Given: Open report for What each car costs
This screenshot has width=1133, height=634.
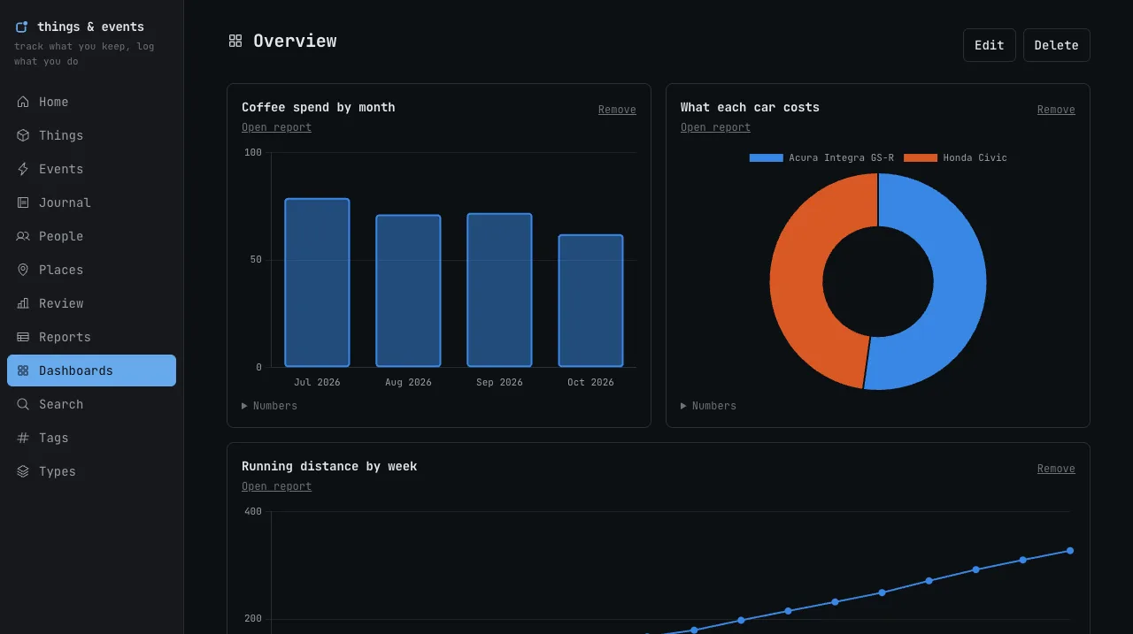Looking at the screenshot, I should [x=715, y=127].
